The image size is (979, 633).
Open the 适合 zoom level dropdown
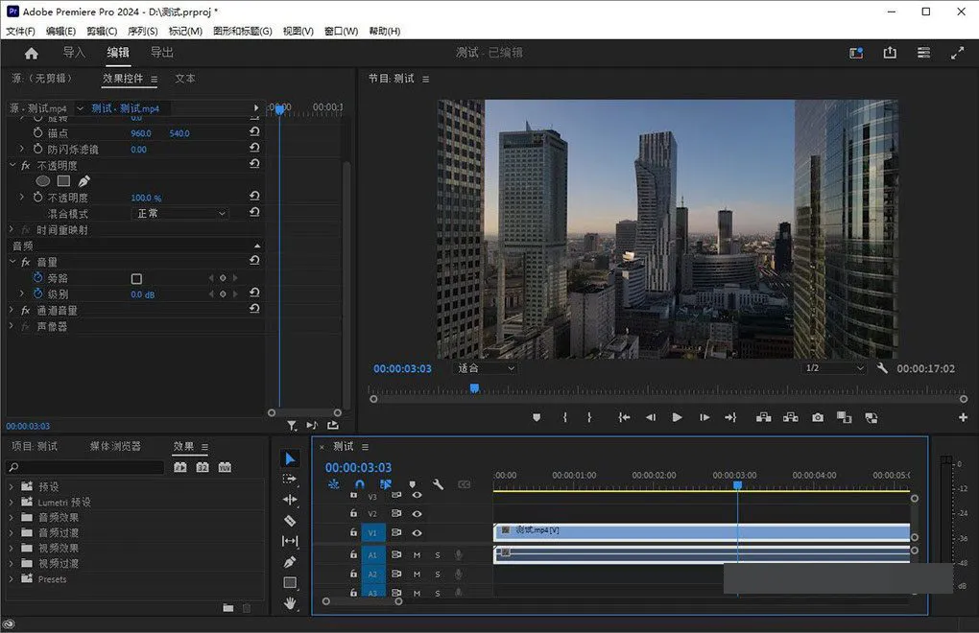point(486,368)
